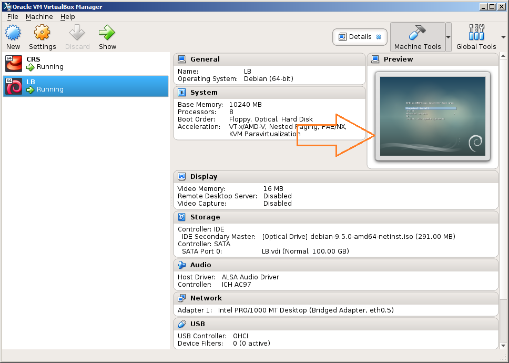The height and width of the screenshot is (363, 509).
Task: Click the System section chip icon
Action: (x=182, y=92)
